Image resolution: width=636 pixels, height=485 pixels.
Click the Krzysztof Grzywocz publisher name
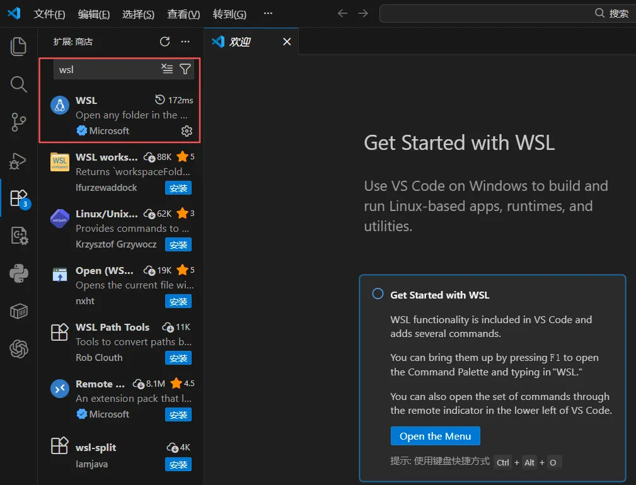point(116,244)
